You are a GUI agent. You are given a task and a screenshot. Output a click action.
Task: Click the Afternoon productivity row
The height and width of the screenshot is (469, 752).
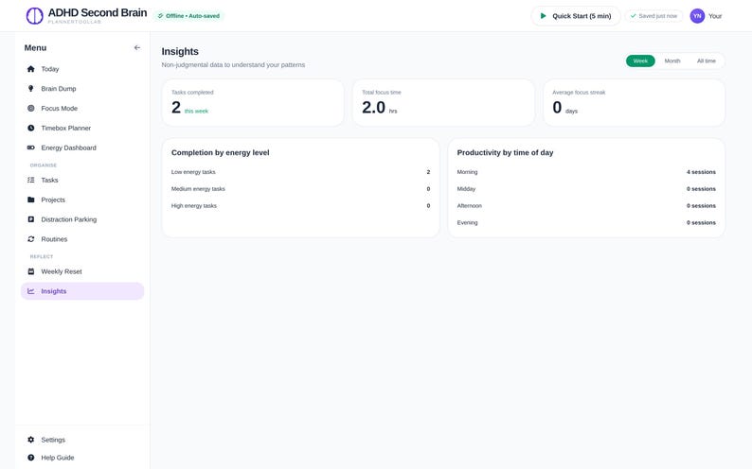point(586,206)
